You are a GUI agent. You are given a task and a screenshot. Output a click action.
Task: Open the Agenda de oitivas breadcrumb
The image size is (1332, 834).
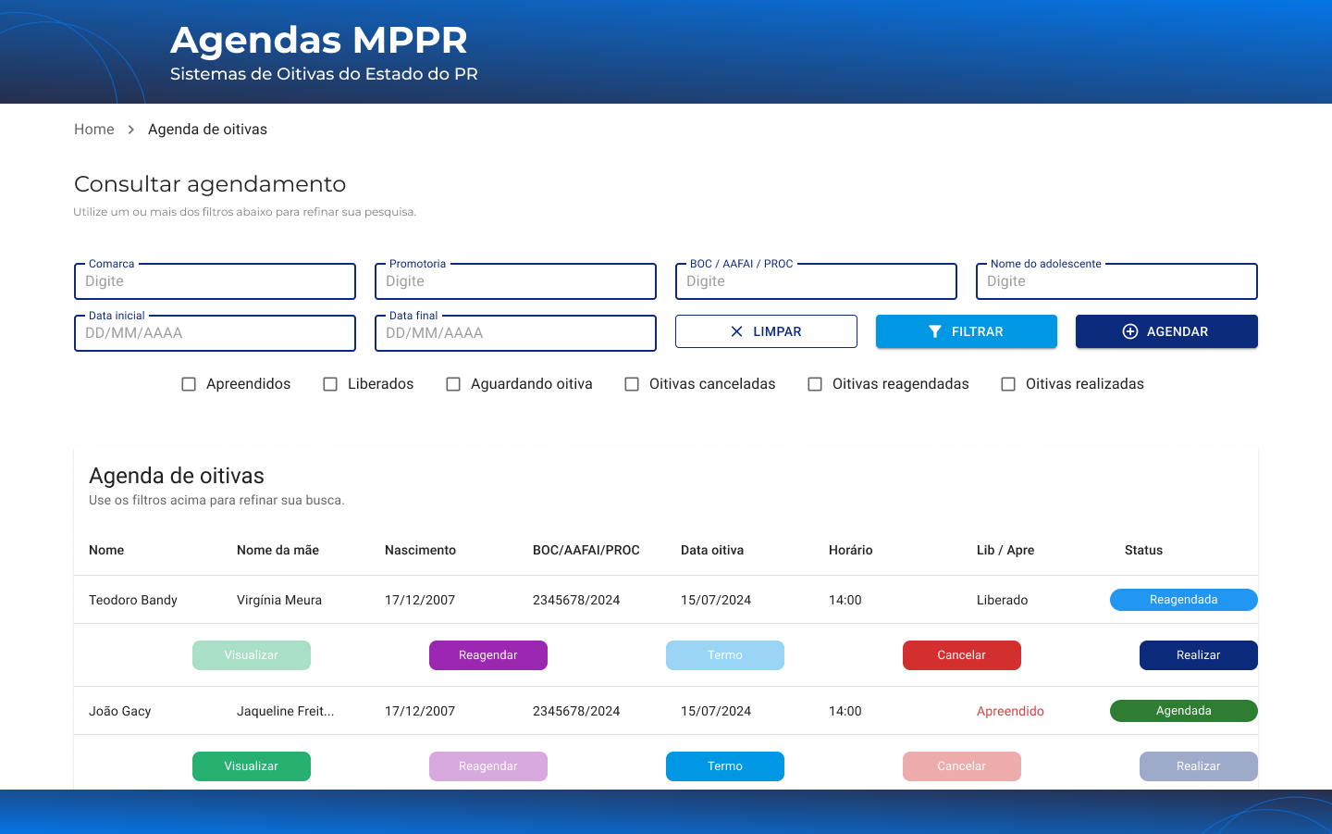(207, 130)
